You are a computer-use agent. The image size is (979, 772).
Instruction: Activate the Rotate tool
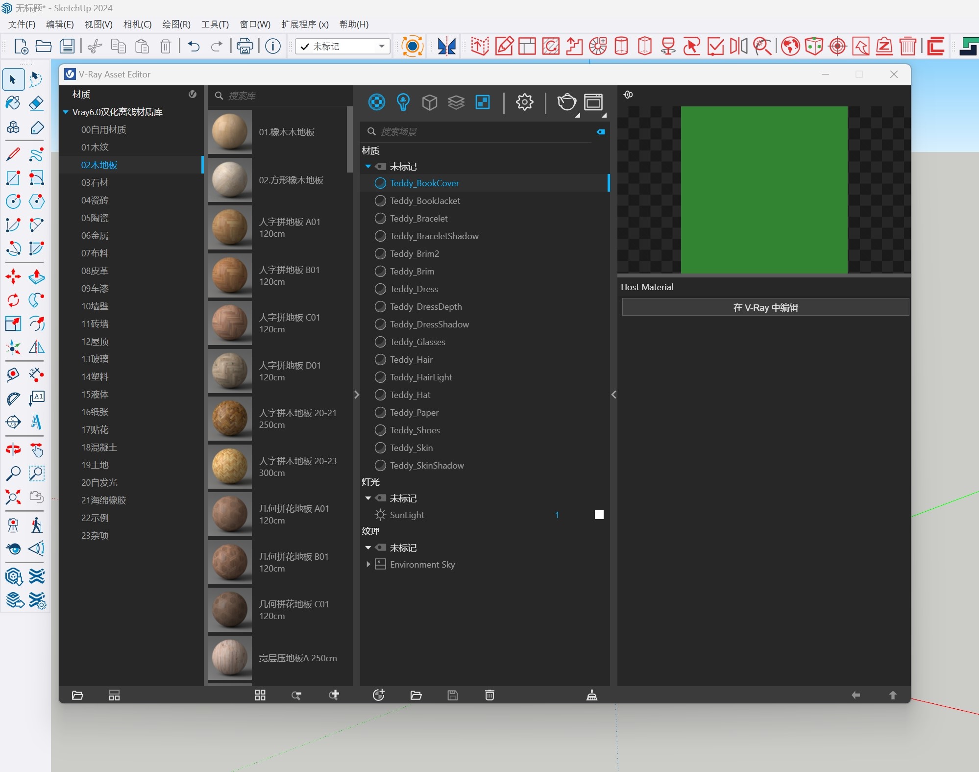tap(13, 300)
